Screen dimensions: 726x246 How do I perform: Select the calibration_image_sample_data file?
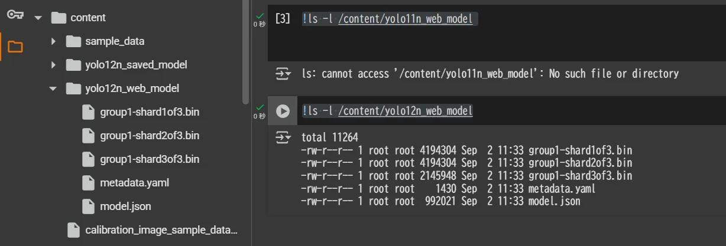161,229
